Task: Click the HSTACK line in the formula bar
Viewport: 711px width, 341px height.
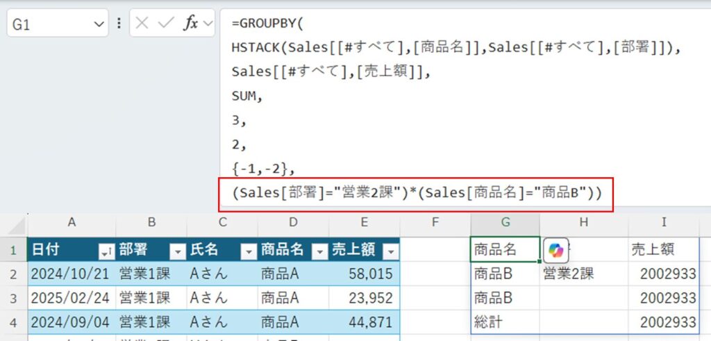Action: click(x=456, y=48)
